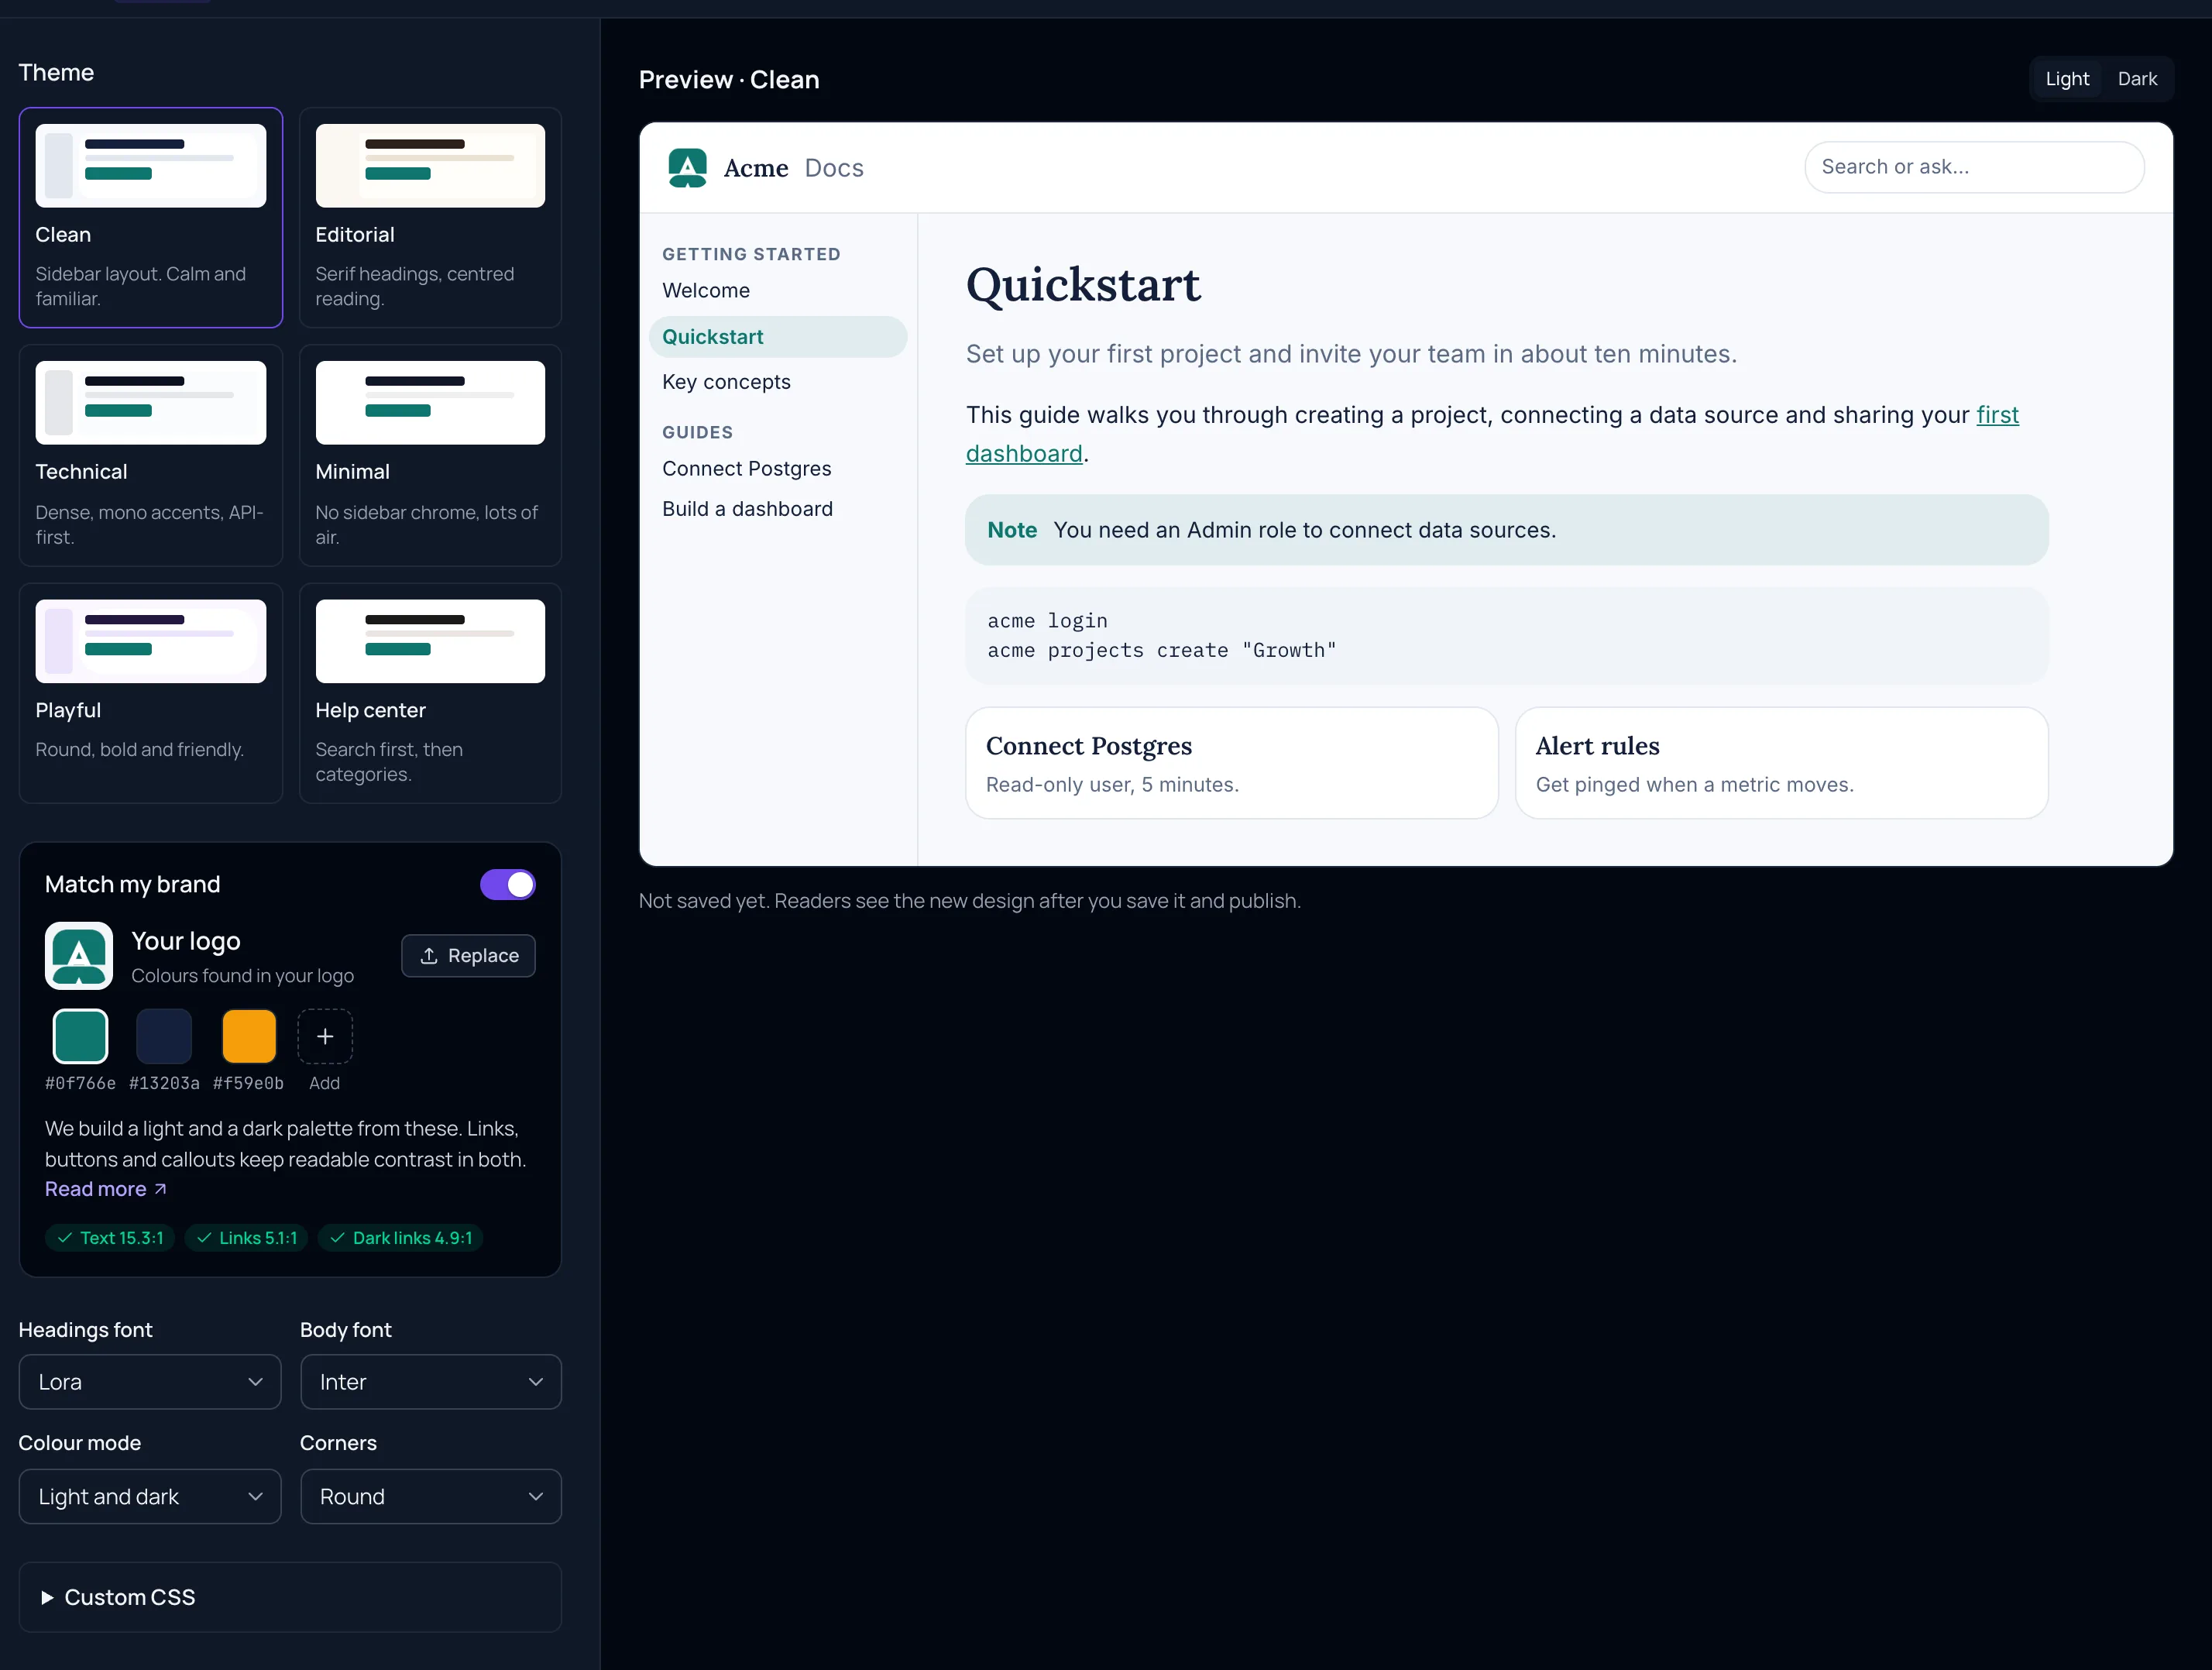
Task: Open the Connect Postgres card in the preview content
Action: [x=1232, y=763]
